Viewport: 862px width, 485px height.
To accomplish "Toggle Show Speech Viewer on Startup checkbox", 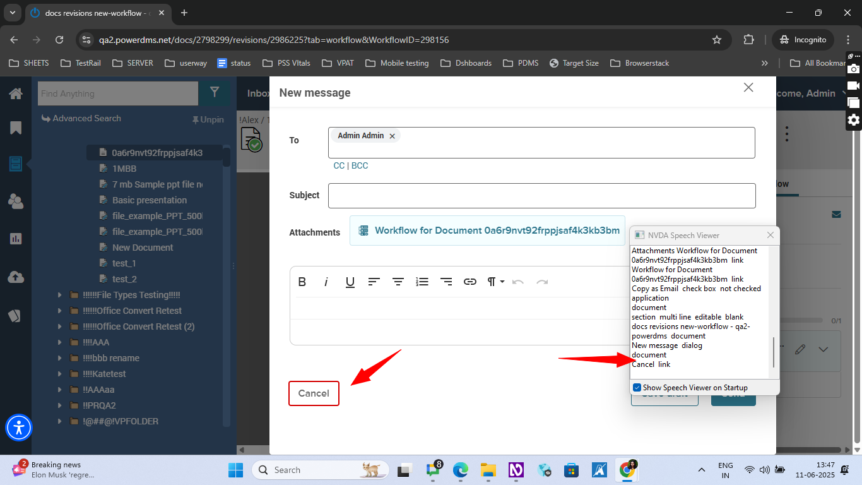I will (x=637, y=388).
